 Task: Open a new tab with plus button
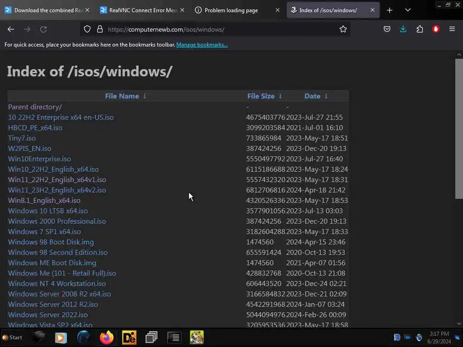click(x=389, y=10)
